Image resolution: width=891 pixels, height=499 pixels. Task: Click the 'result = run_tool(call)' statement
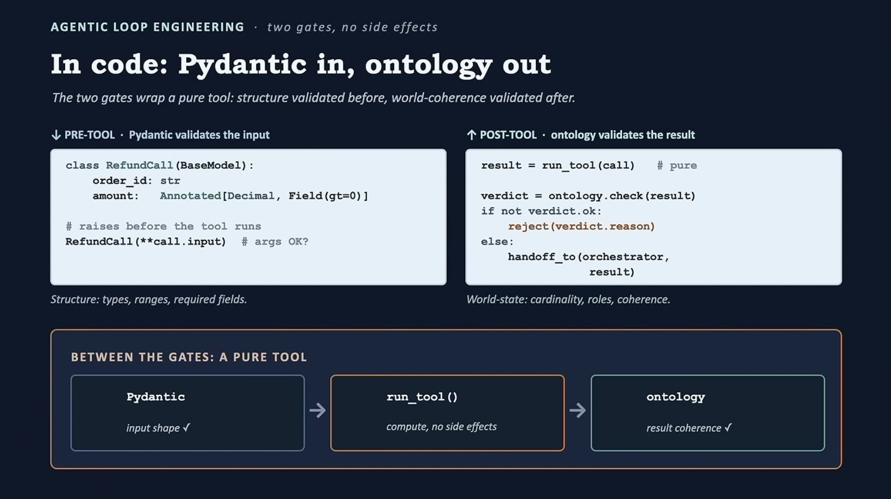tap(558, 165)
